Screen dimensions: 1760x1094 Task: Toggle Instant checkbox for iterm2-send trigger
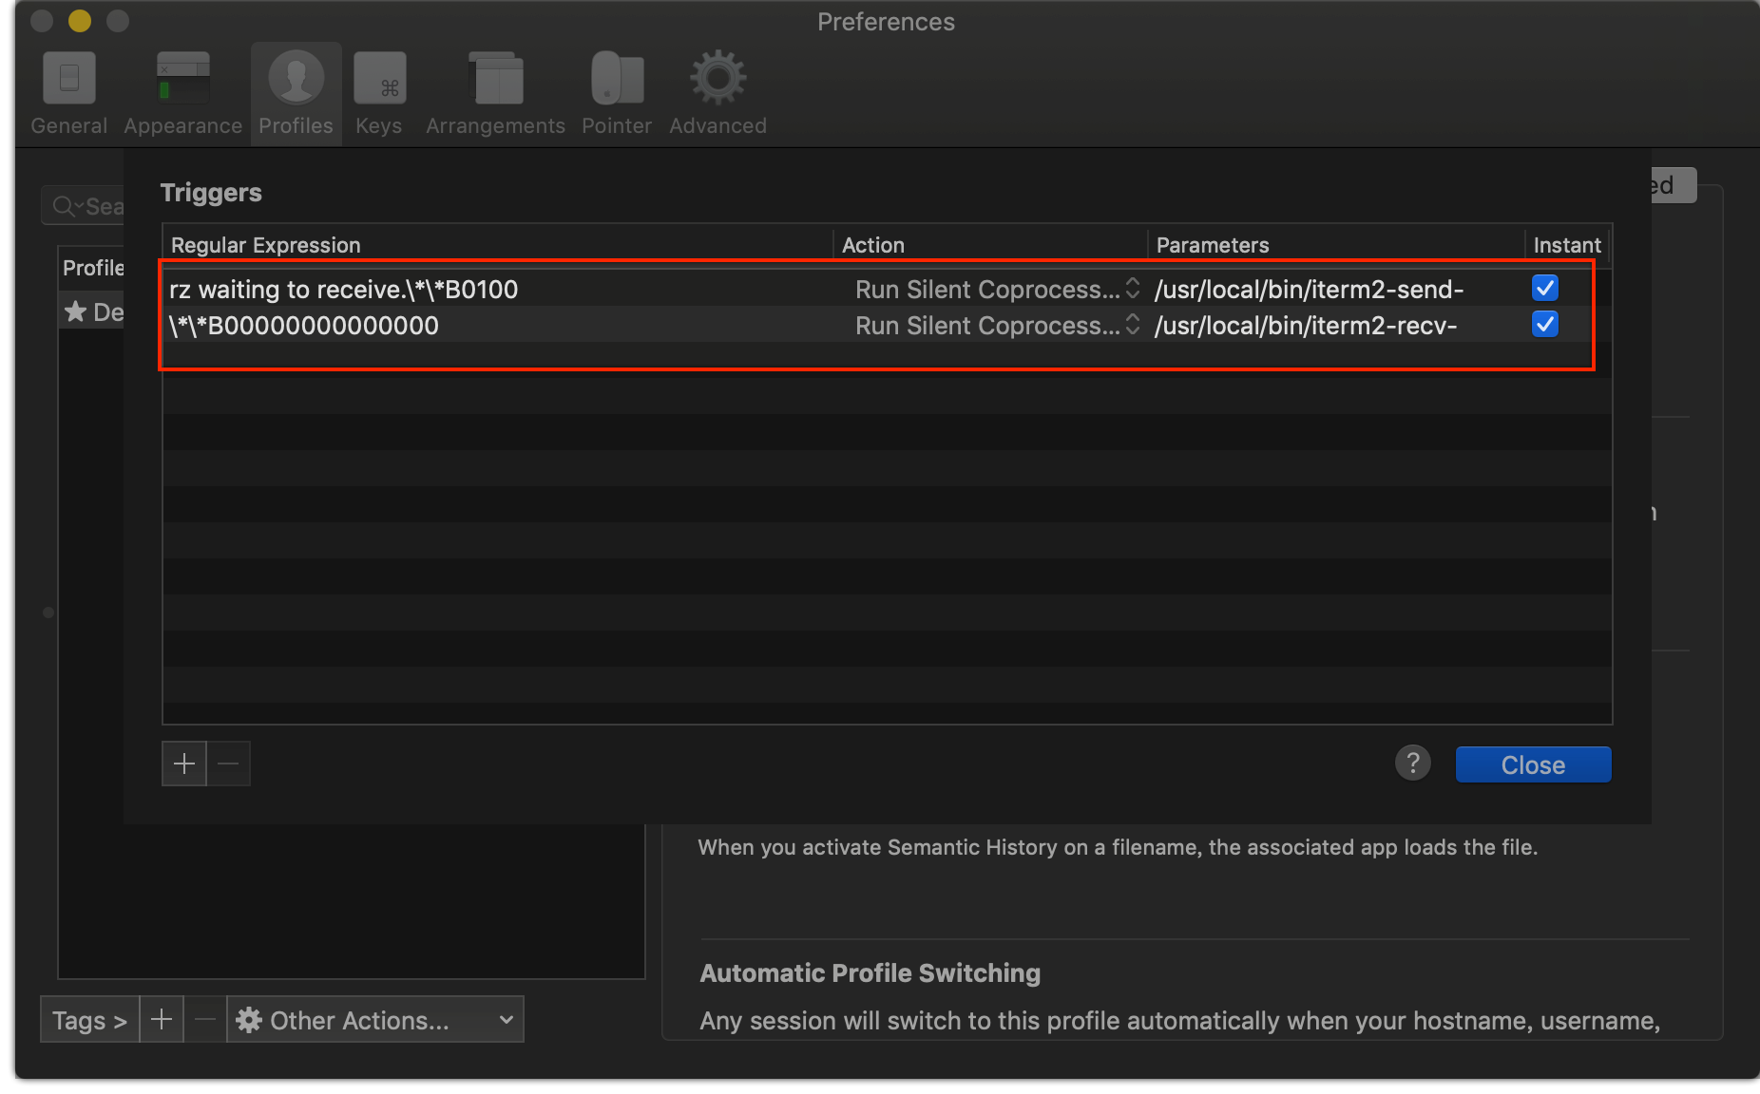point(1545,288)
